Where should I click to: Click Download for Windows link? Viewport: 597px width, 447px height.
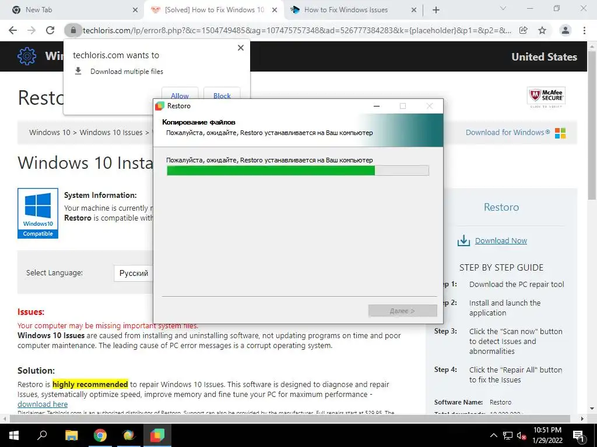tap(508, 132)
